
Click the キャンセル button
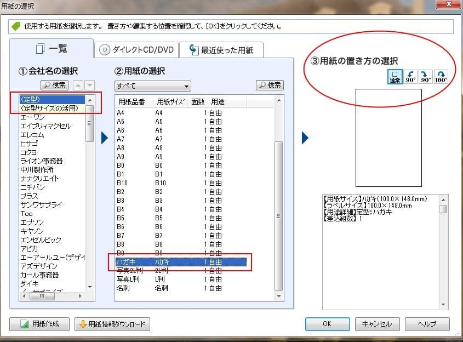click(x=377, y=324)
